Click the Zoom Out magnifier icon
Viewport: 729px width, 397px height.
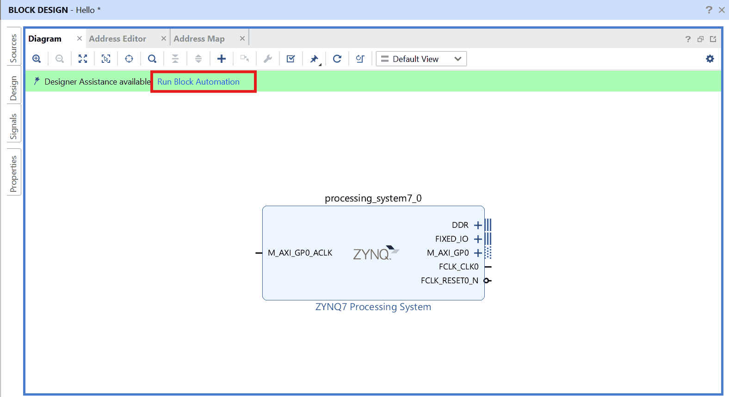point(60,59)
